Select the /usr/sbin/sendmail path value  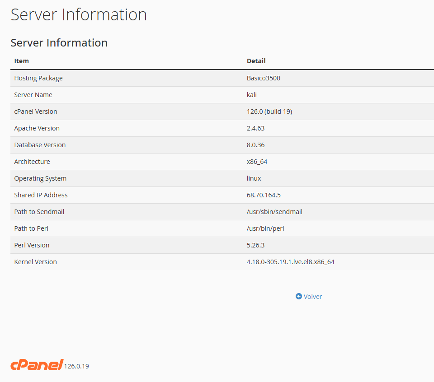(274, 212)
